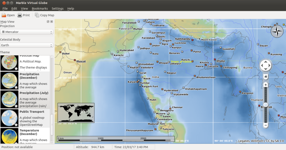Viewport: 286px width, 150px height.
Task: Zoom out with the minus button
Action: pos(266,125)
